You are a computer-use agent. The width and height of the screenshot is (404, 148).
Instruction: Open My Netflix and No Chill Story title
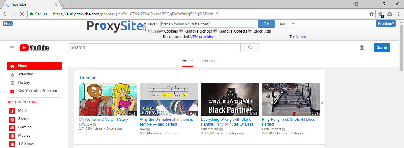click(x=104, y=119)
